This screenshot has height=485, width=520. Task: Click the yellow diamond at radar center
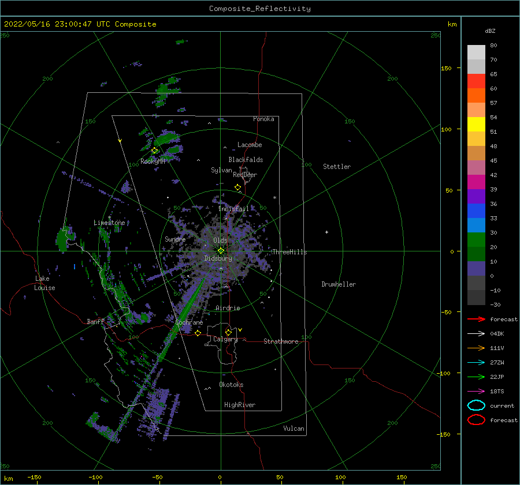[x=221, y=251]
